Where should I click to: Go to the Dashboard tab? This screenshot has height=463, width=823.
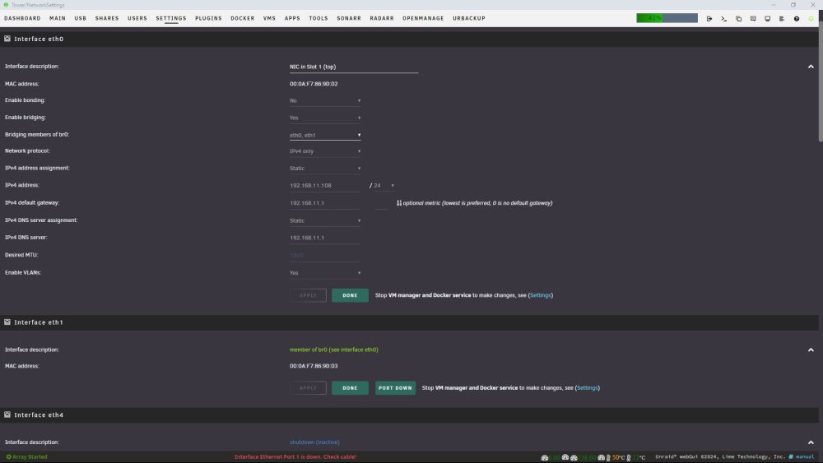[x=22, y=18]
